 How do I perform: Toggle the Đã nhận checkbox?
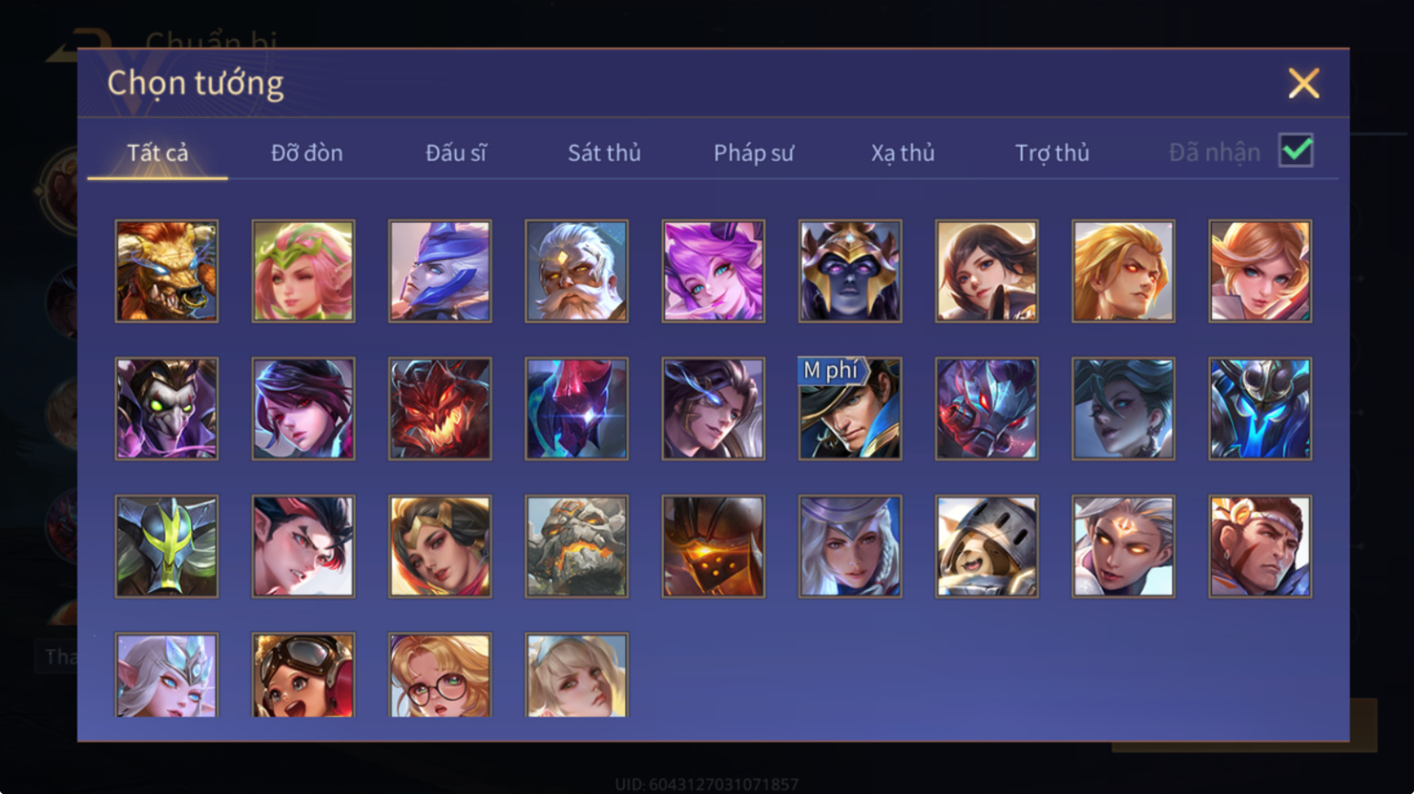(1296, 150)
